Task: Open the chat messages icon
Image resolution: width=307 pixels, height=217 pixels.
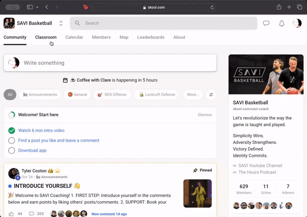Action: click(x=266, y=23)
